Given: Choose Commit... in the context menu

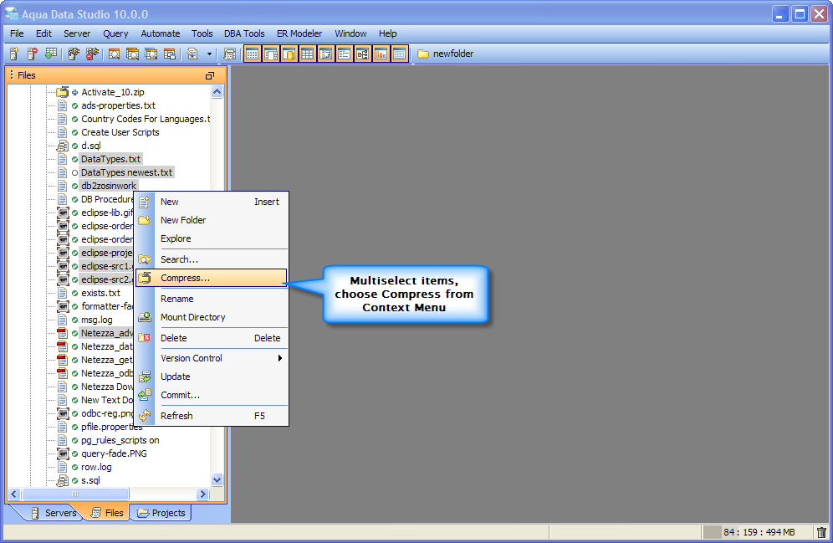Looking at the screenshot, I should 212,395.
